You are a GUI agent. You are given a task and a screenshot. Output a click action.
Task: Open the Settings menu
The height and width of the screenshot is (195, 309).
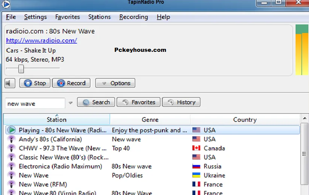[x=35, y=17]
